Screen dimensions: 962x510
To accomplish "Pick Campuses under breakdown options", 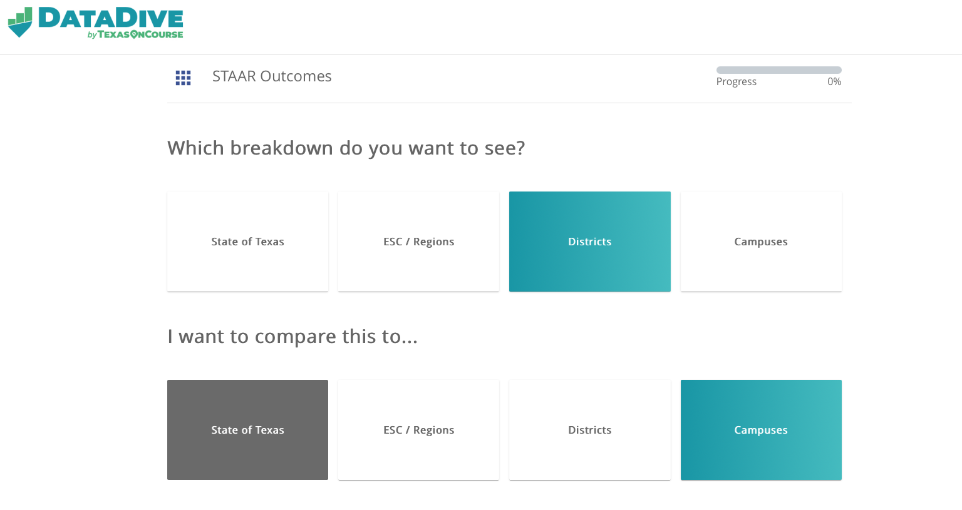I will coord(761,242).
